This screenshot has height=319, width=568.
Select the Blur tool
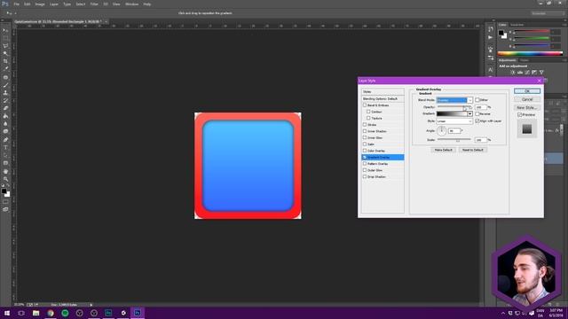point(5,124)
